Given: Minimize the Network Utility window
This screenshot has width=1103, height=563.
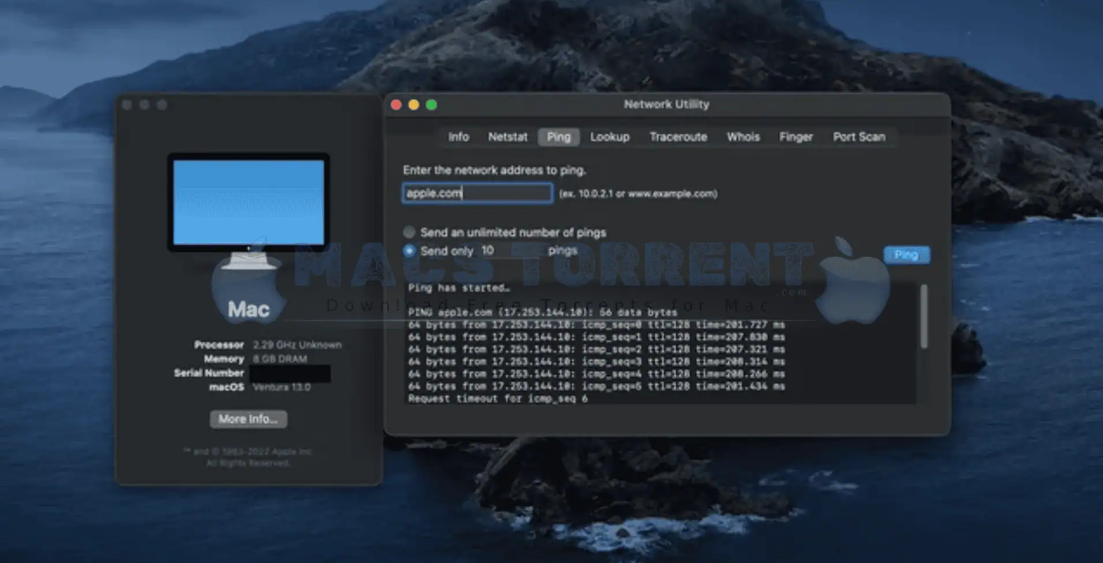Looking at the screenshot, I should (413, 104).
